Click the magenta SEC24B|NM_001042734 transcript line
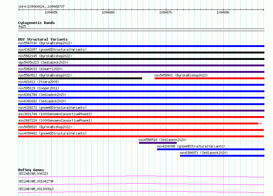Image resolution: width=273 pixels, height=196 pixels. tap(141, 184)
